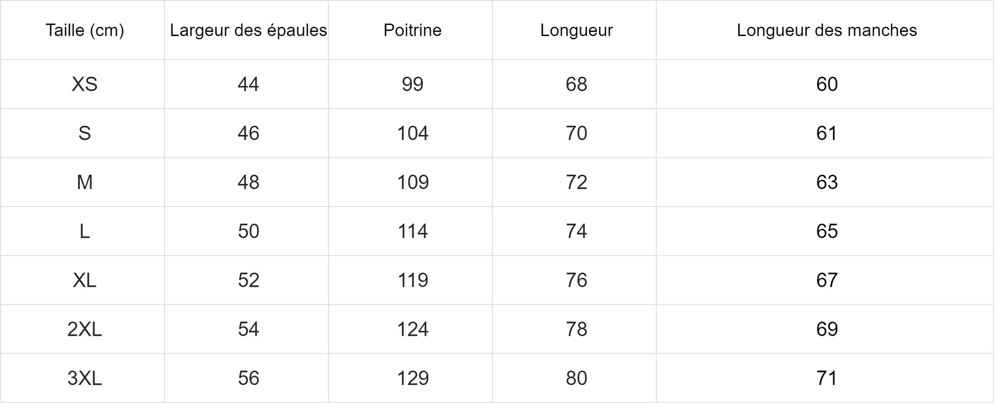Select the XL size row label
The height and width of the screenshot is (403, 994).
(x=84, y=281)
